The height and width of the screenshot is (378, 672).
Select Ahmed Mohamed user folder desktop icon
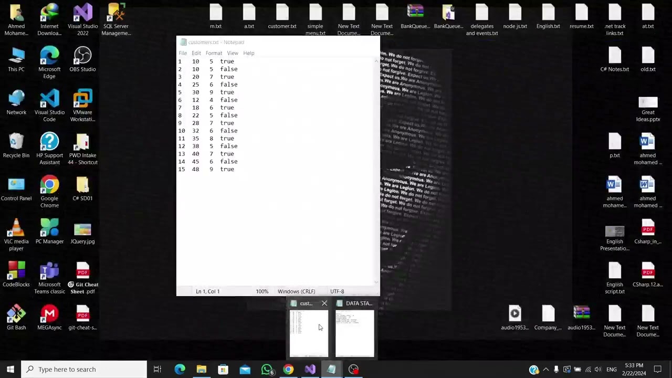(16, 20)
